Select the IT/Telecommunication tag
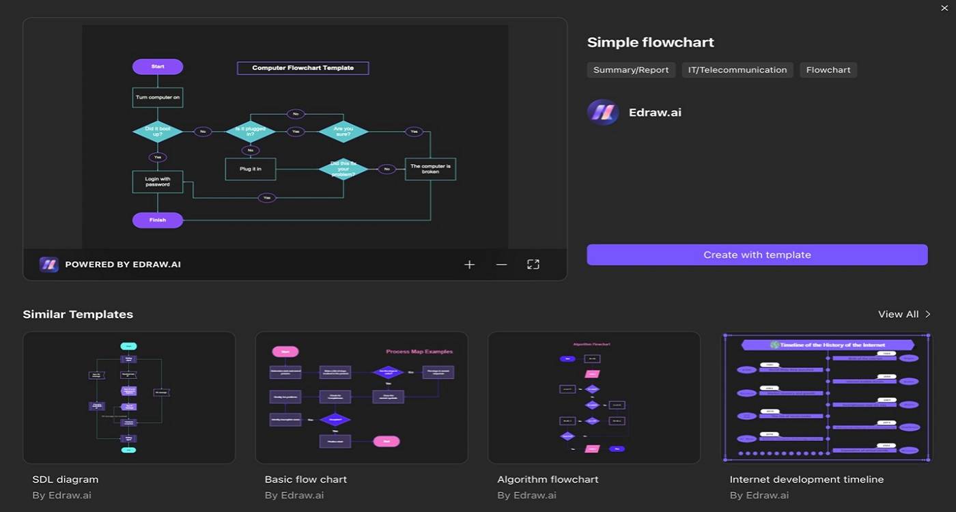This screenshot has width=956, height=512. [737, 70]
